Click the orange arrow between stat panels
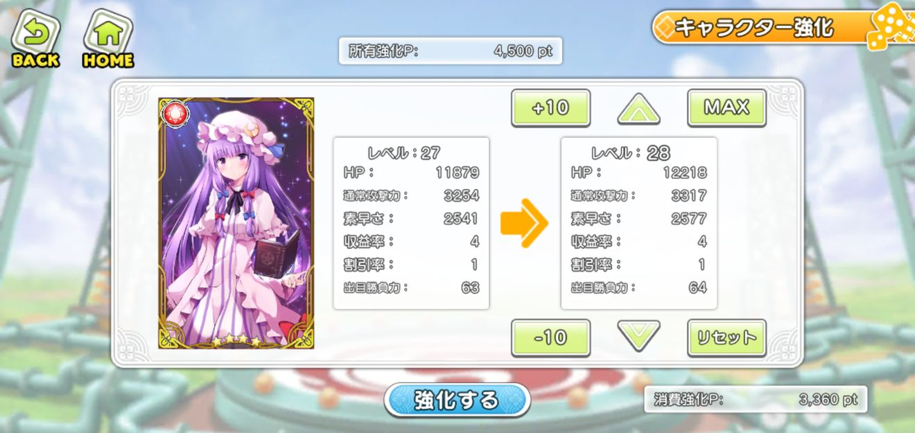The width and height of the screenshot is (915, 433). click(x=524, y=223)
